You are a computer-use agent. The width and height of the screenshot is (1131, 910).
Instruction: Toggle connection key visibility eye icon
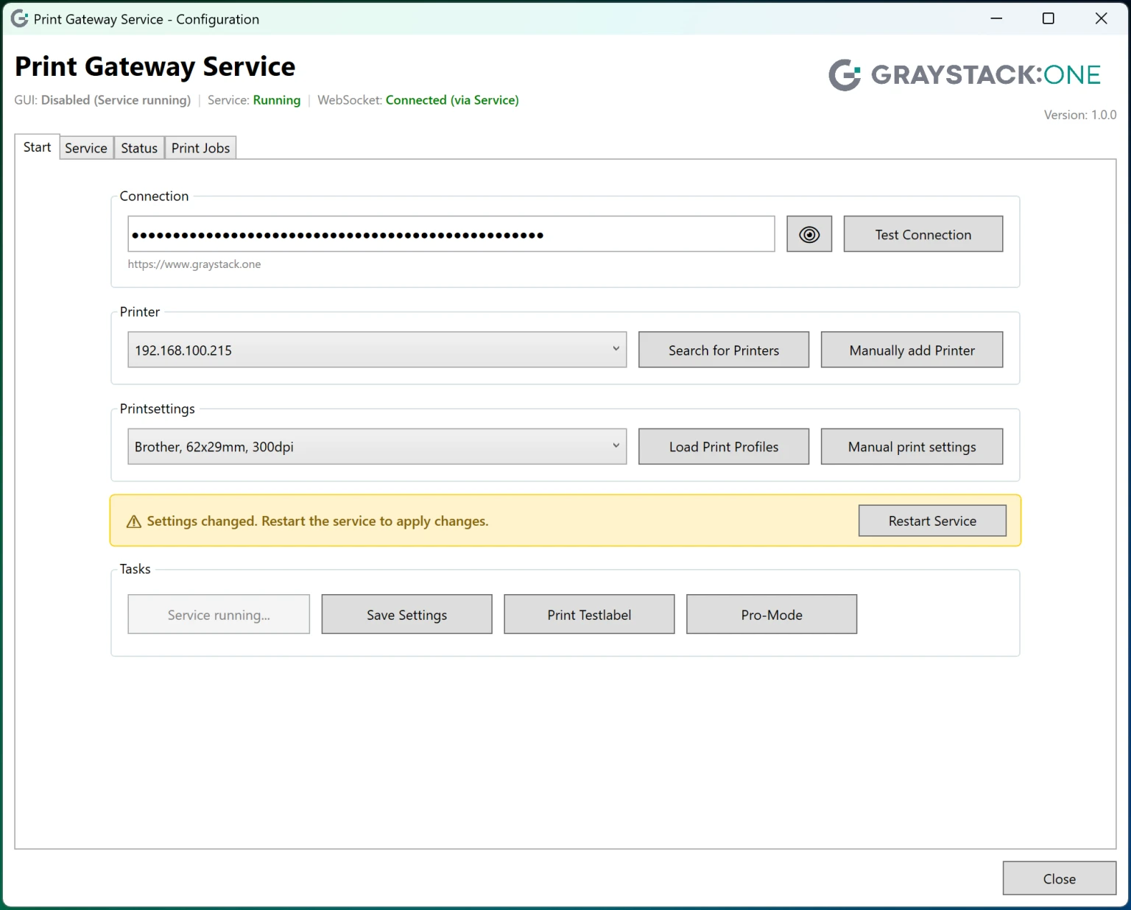(808, 234)
